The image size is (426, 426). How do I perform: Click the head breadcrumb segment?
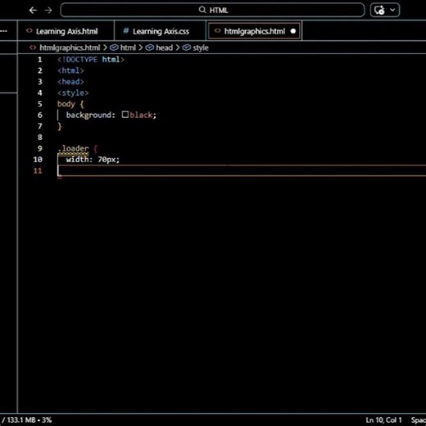pyautogui.click(x=164, y=48)
